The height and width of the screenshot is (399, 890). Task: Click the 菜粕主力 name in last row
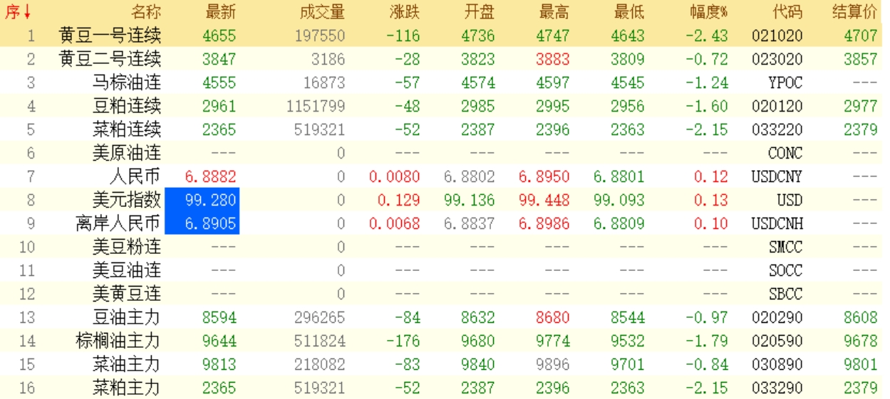pos(127,388)
